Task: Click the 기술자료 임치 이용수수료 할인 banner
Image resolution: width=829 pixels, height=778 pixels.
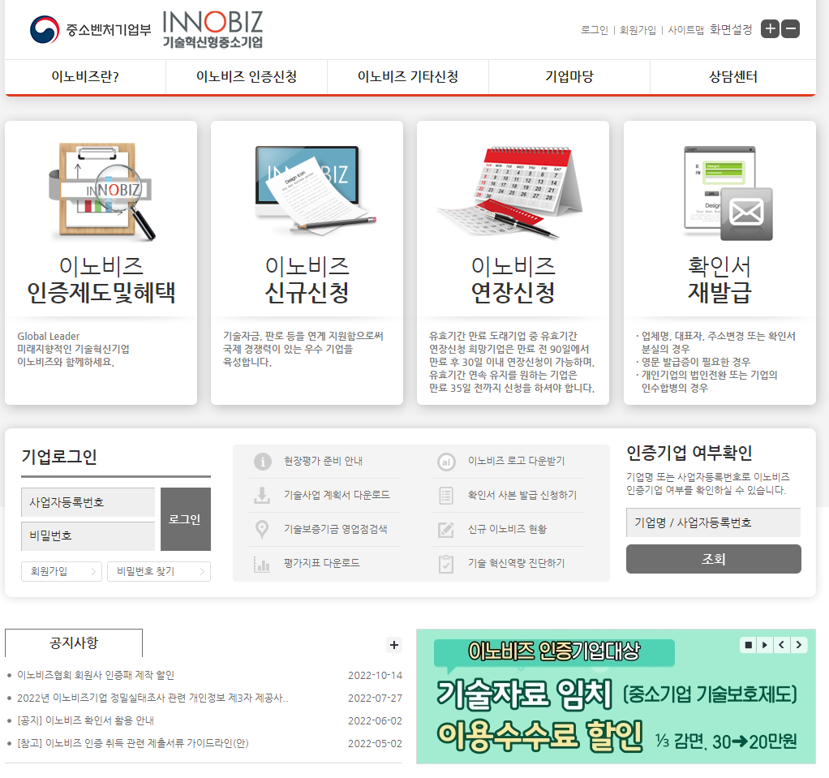Action: point(616,696)
